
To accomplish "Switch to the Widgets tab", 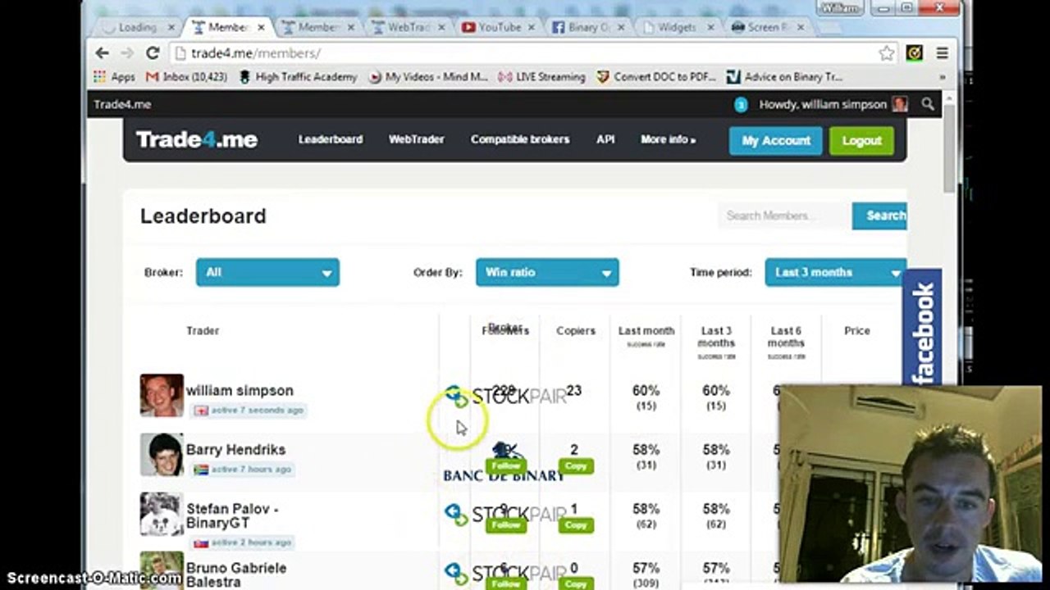I will pos(678,27).
